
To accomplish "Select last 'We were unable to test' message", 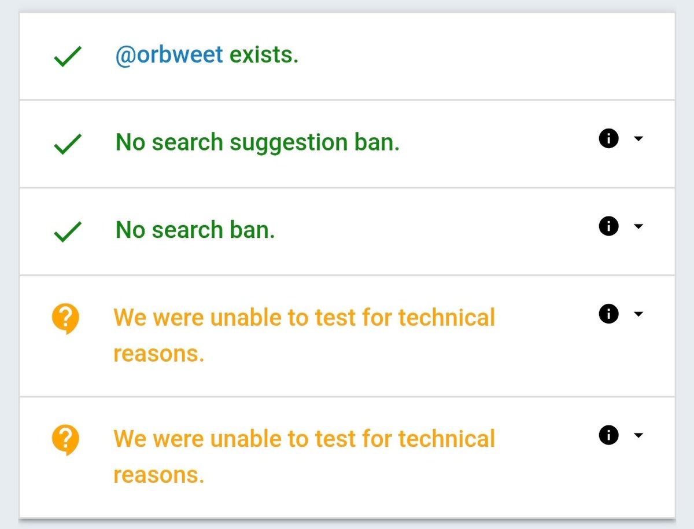I will coord(304,457).
